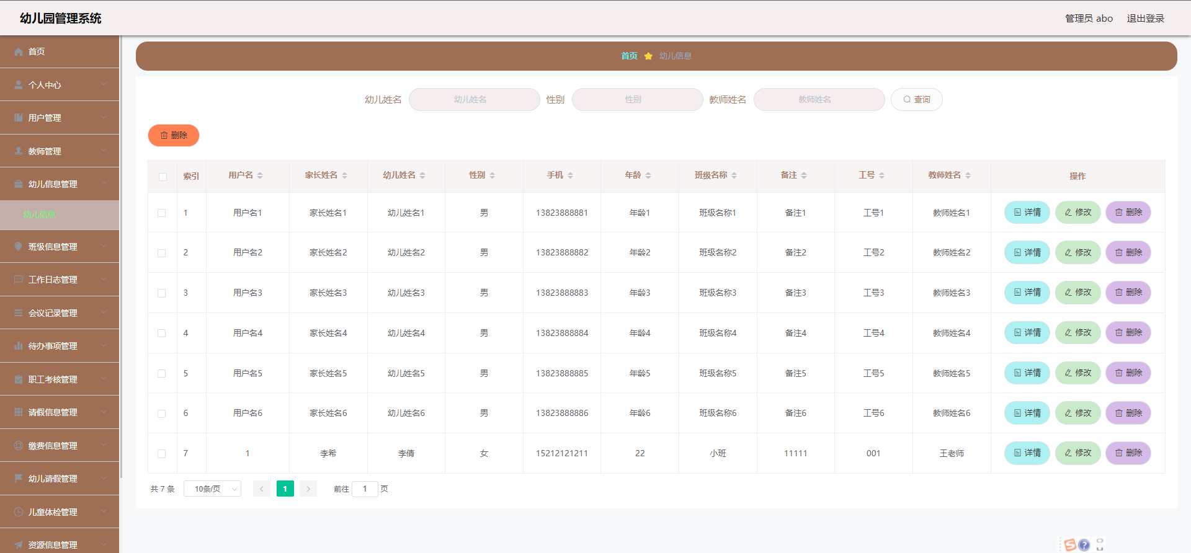Screen dimensions: 1191x553
Task: Click 修改 for row 用户名3
Action: pyautogui.click(x=1078, y=293)
